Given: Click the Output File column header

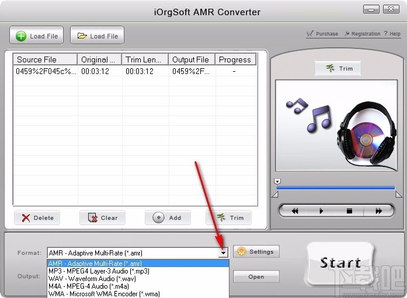Looking at the screenshot, I should coord(192,59).
